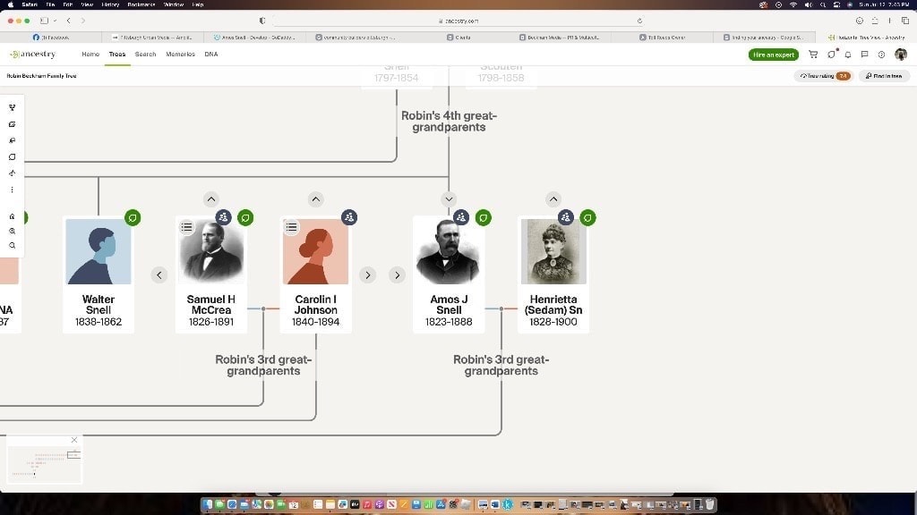This screenshot has height=515, width=917.
Task: Open the family group icon on Samuel H McCrea
Action: [223, 217]
